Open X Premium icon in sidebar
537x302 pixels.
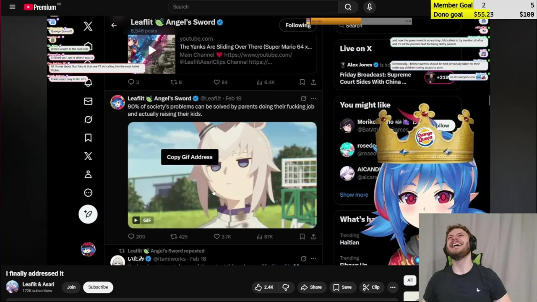88,156
